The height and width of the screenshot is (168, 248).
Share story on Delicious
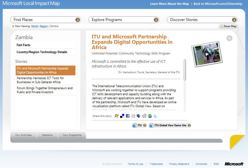point(122,116)
